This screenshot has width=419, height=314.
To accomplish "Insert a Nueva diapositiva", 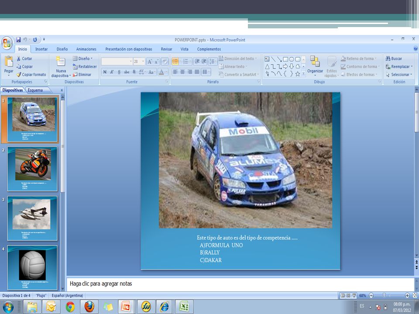I will [61, 67].
